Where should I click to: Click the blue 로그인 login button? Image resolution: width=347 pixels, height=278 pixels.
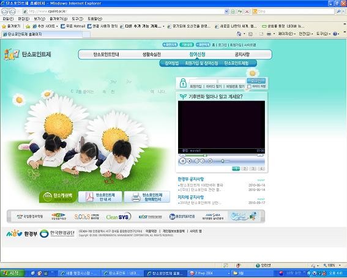click(x=256, y=81)
